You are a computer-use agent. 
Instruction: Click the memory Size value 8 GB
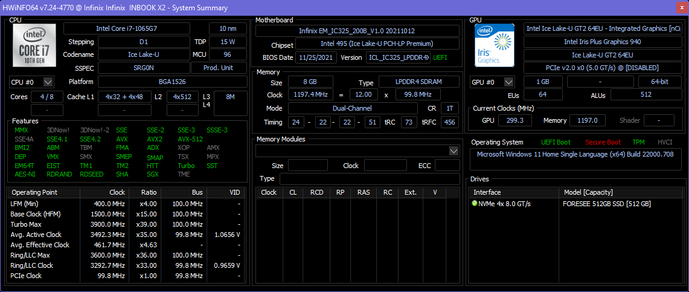(x=310, y=82)
